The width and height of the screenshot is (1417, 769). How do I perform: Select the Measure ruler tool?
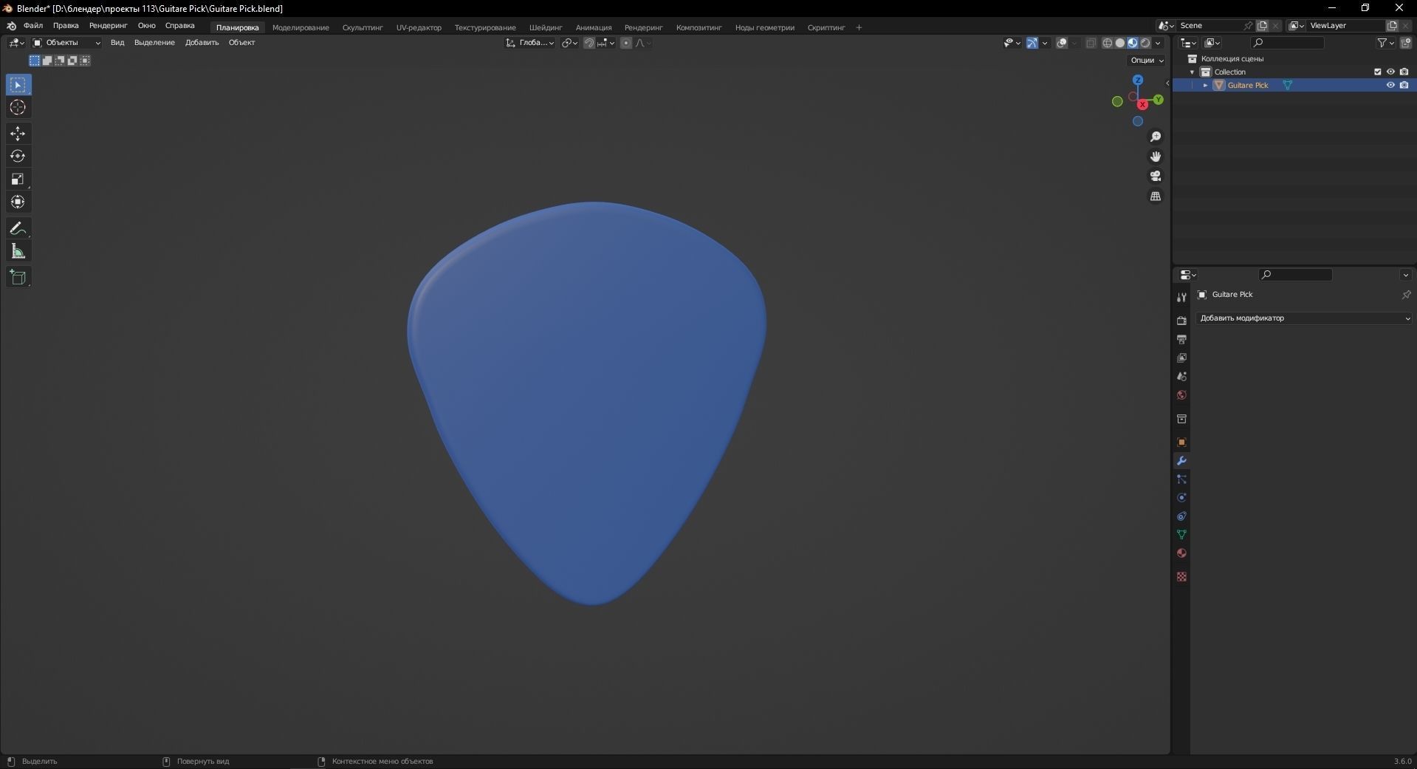click(18, 251)
